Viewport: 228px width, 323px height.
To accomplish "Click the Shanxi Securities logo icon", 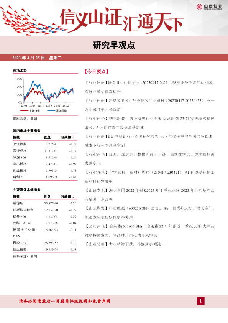I will [199, 7].
